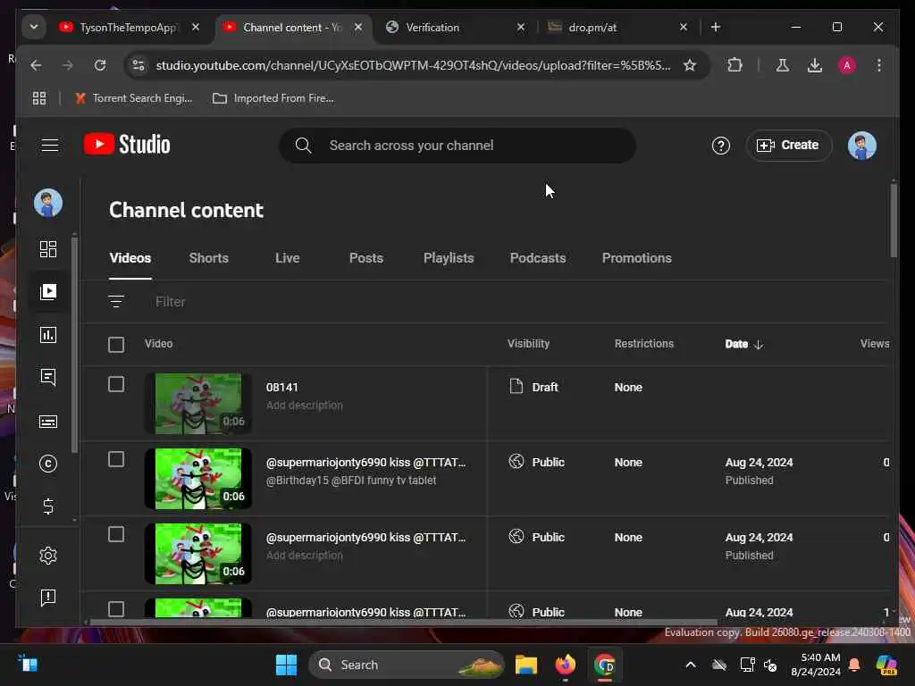Open Chrome Labs flask icon
The height and width of the screenshot is (686, 915).
pos(783,65)
